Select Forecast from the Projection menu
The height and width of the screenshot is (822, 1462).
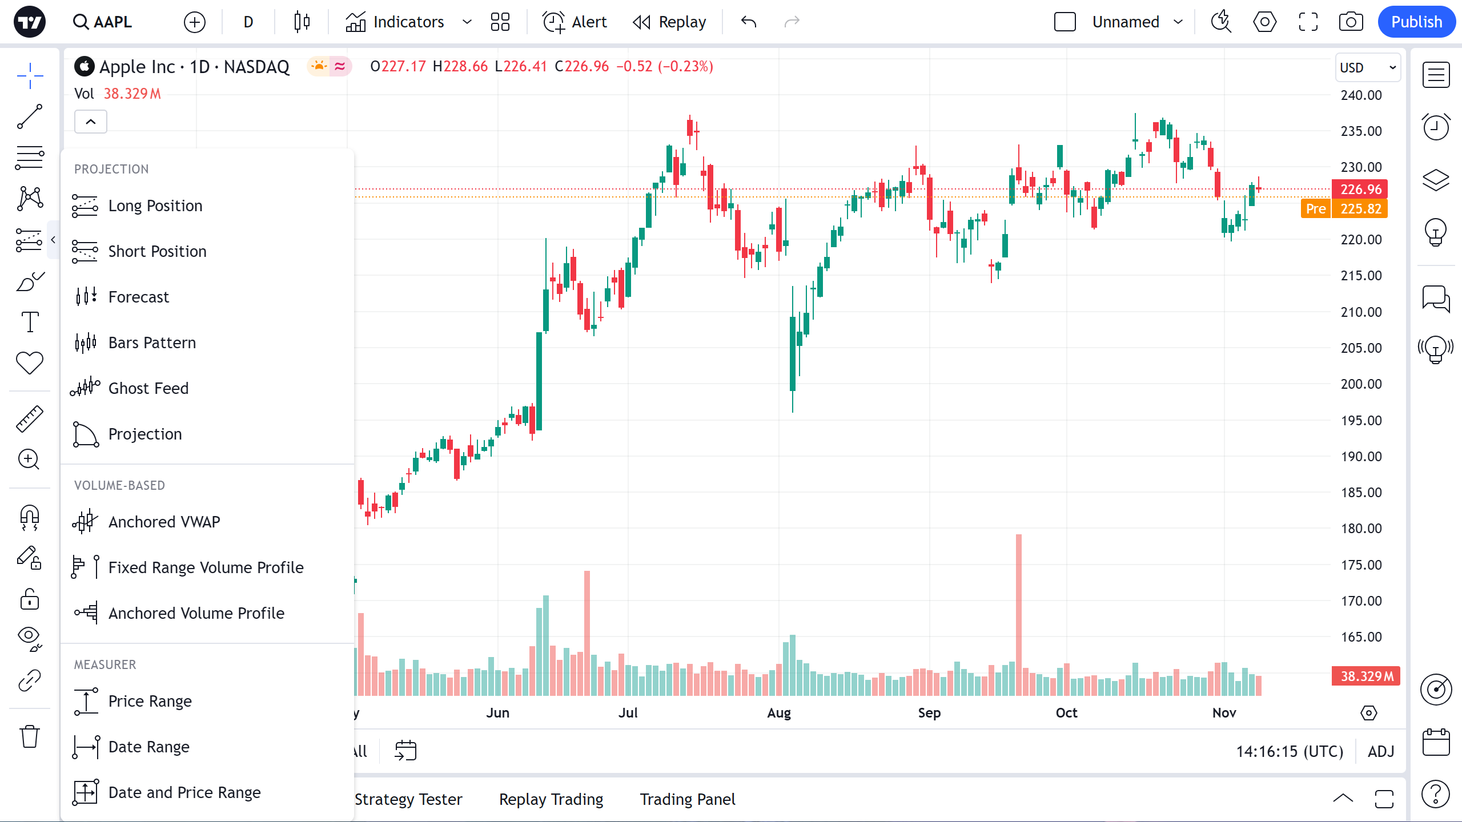138,296
